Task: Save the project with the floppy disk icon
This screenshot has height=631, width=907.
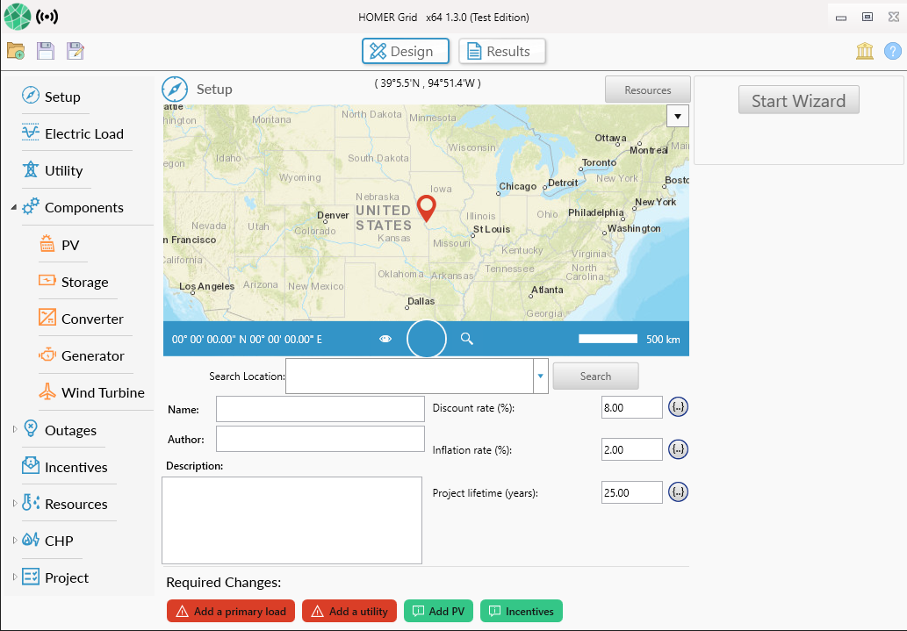Action: [46, 51]
